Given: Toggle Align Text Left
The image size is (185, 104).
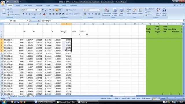Looking at the screenshot, I should (50, 14).
